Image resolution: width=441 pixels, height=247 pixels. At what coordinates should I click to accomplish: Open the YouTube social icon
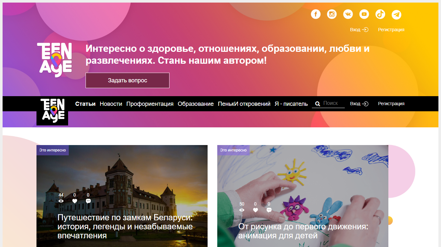tap(364, 14)
